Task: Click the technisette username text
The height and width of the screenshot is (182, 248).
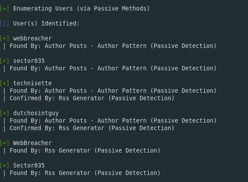Action: point(32,84)
